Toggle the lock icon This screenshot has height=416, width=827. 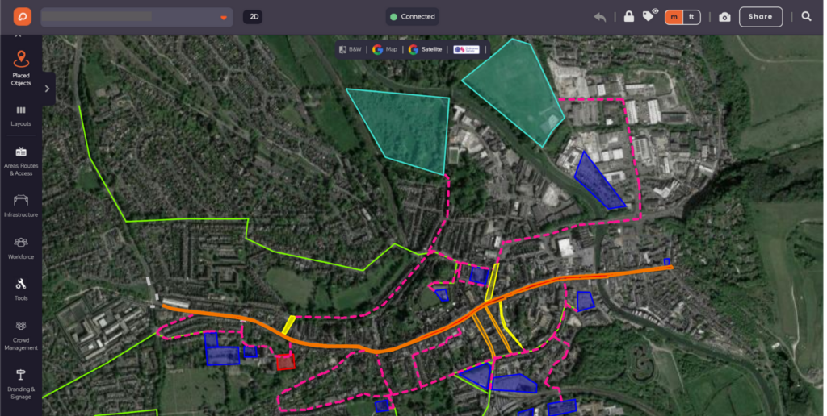pos(628,16)
